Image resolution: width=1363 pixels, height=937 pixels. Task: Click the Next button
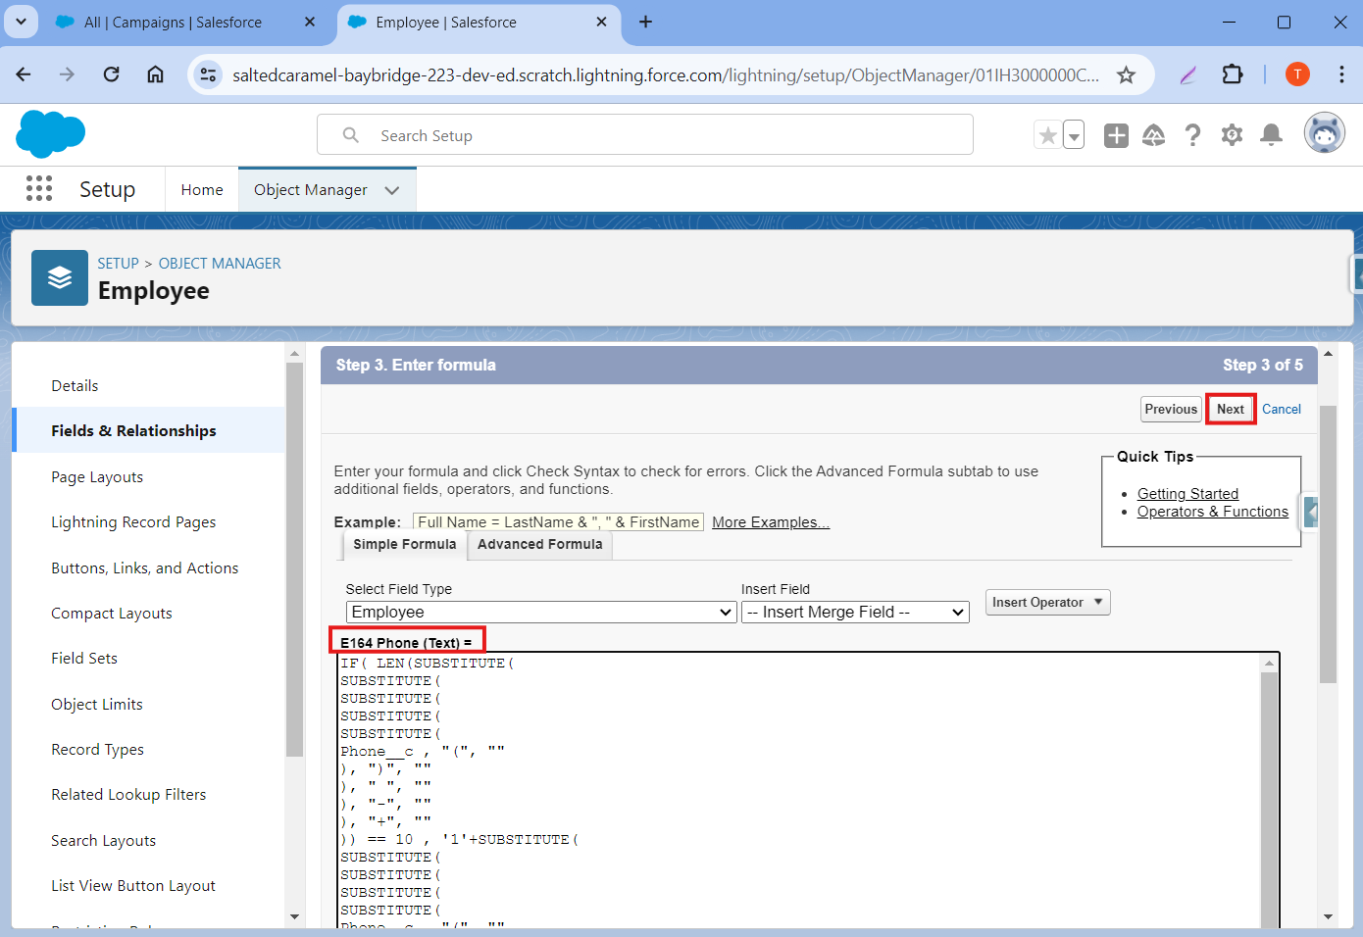pyautogui.click(x=1231, y=409)
